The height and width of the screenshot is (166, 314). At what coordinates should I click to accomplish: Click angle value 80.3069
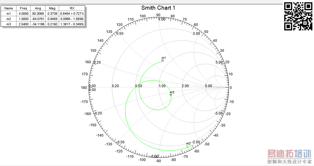point(38,14)
